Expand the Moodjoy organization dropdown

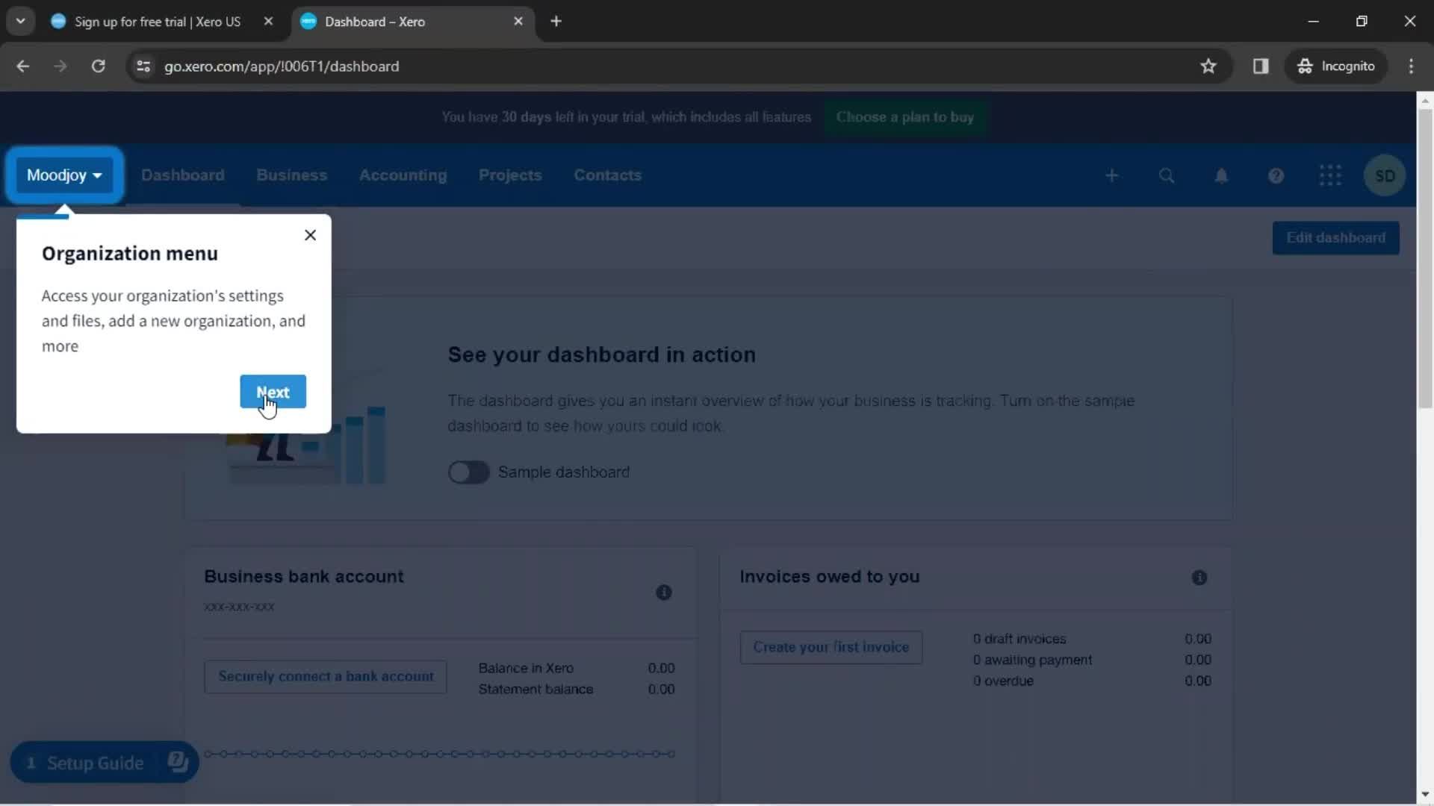[64, 175]
